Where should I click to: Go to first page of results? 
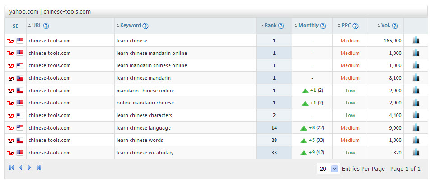click(x=12, y=168)
